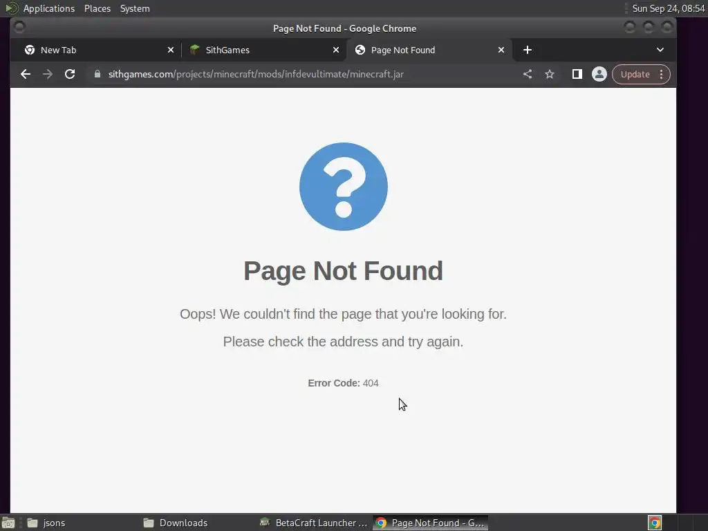Image resolution: width=708 pixels, height=531 pixels.
Task: Click the Error Code: 404 text
Action: pyautogui.click(x=343, y=383)
